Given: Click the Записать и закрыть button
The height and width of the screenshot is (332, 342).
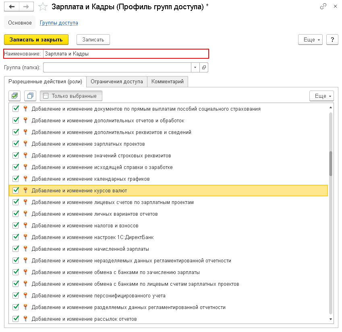Looking at the screenshot, I should (x=36, y=40).
